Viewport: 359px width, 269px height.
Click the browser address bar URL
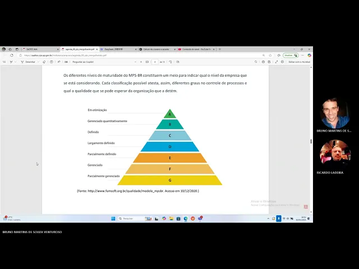point(65,55)
